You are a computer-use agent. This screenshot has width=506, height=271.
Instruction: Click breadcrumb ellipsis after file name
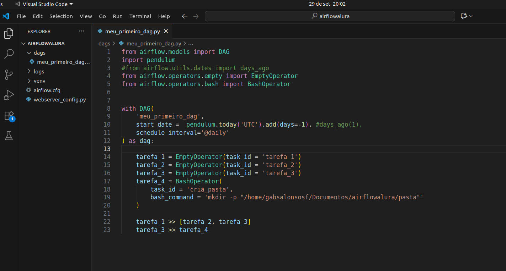[191, 44]
